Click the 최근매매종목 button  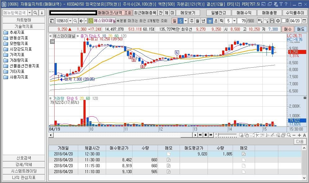[x=145, y=13]
